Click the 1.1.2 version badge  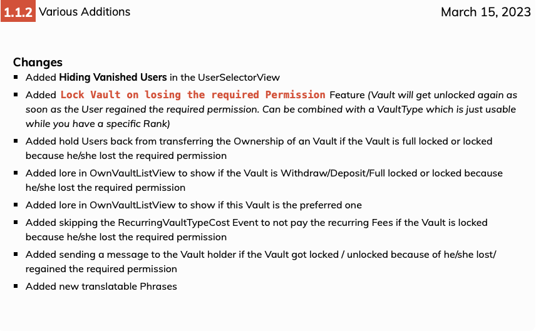click(18, 11)
